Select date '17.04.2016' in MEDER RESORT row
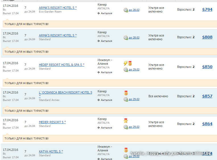 point(11,120)
